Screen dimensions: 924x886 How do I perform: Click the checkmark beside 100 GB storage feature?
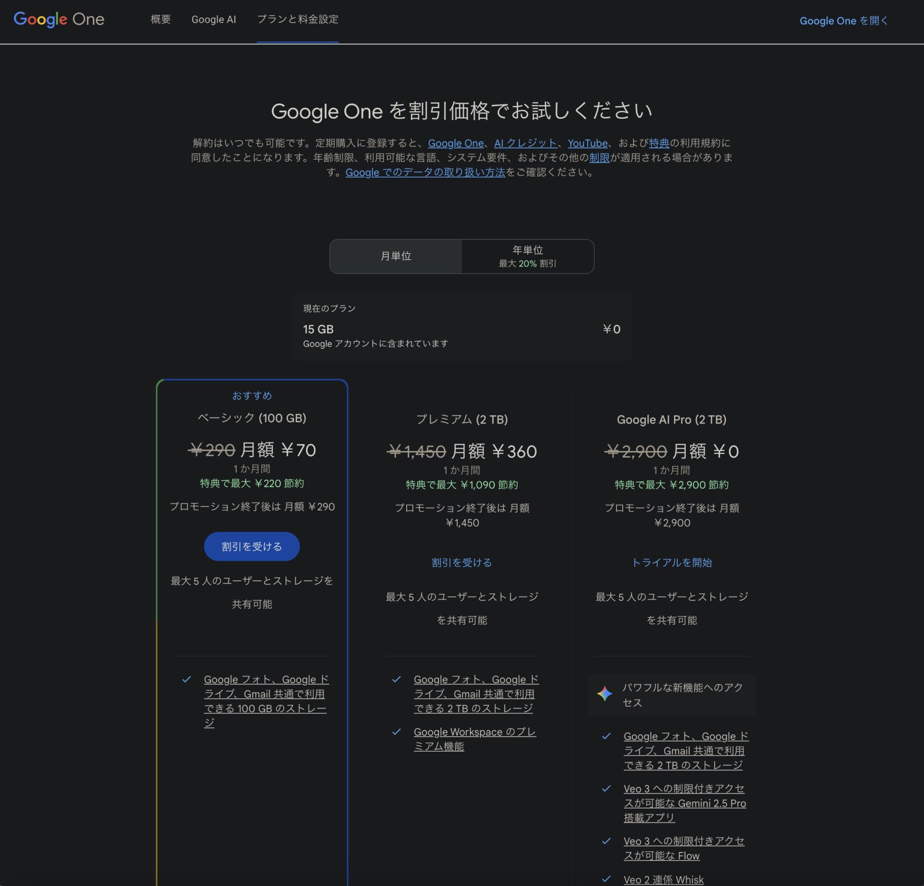coord(186,679)
